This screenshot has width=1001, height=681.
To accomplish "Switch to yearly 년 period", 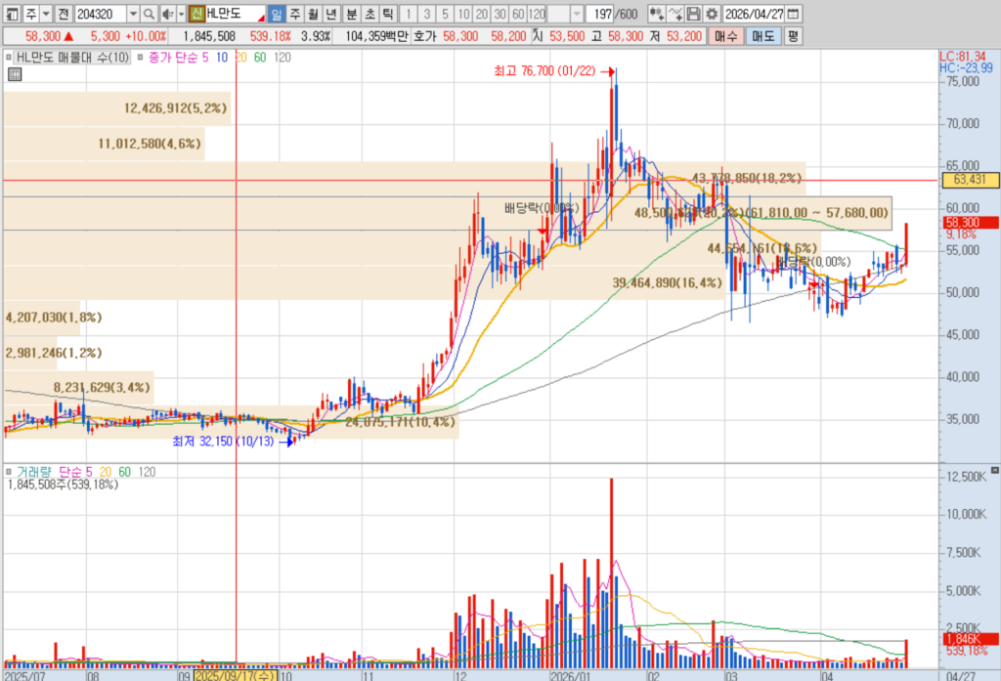I will pos(330,14).
